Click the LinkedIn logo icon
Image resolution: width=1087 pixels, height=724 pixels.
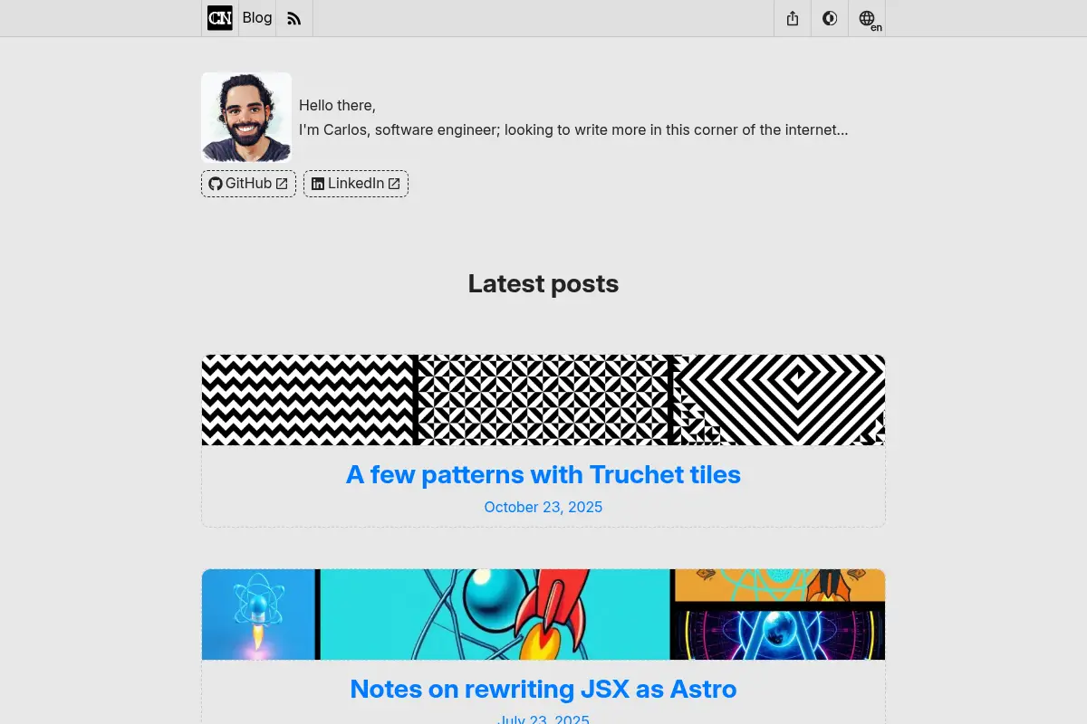(318, 184)
